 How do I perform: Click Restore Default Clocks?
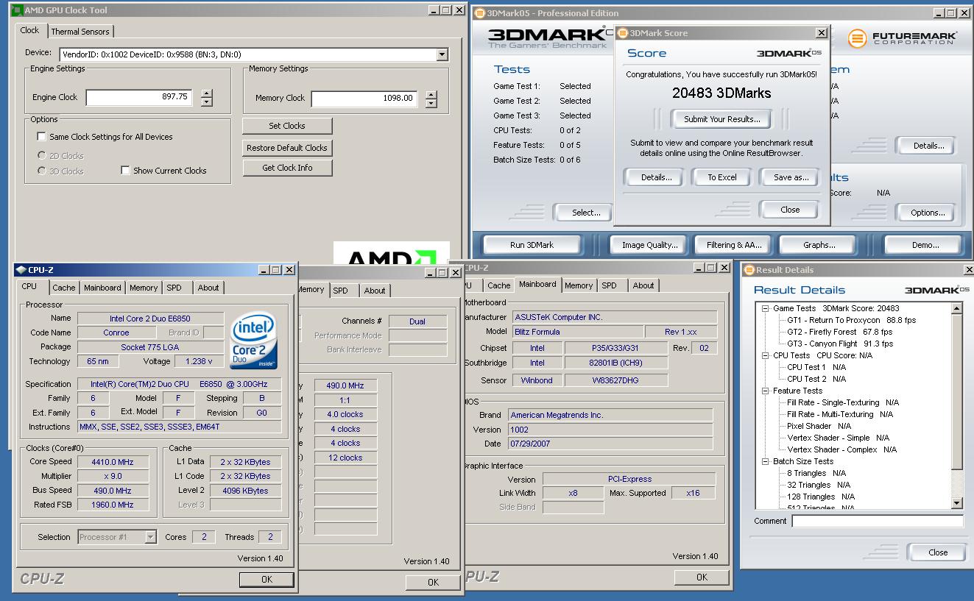coord(287,148)
